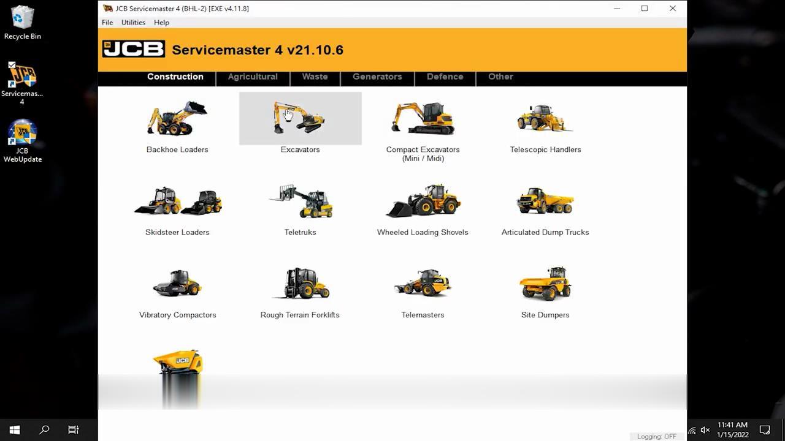Screen dimensions: 785x441
Task: Click the Wheeled Loading Shovels label
Action: point(423,232)
